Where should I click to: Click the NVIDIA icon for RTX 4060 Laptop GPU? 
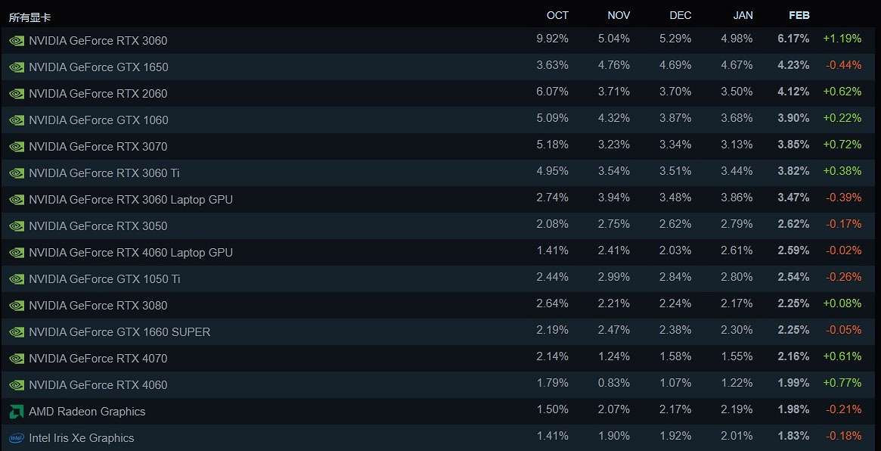pyautogui.click(x=16, y=253)
